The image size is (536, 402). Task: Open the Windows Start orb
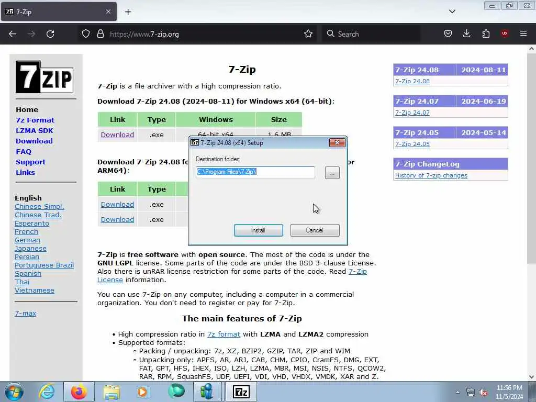(14, 392)
